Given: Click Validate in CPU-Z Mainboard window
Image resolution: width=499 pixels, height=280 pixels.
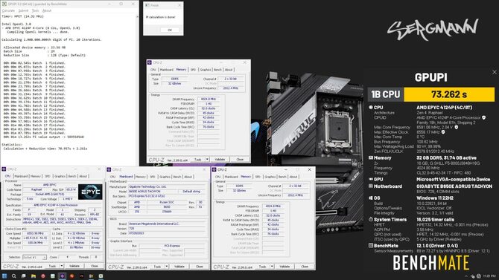Looking at the screenshot, I should pos(179,267).
